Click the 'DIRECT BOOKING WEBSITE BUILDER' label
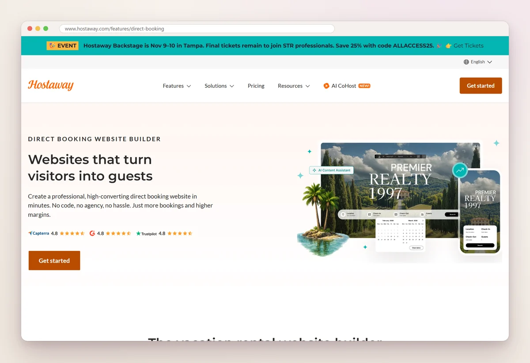 click(94, 139)
